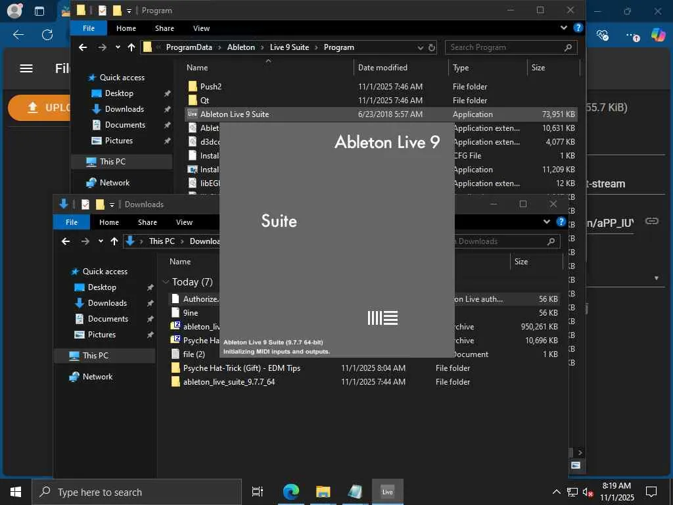673x505 pixels.
Task: Click Back arrow in Program window
Action: [x=83, y=47]
